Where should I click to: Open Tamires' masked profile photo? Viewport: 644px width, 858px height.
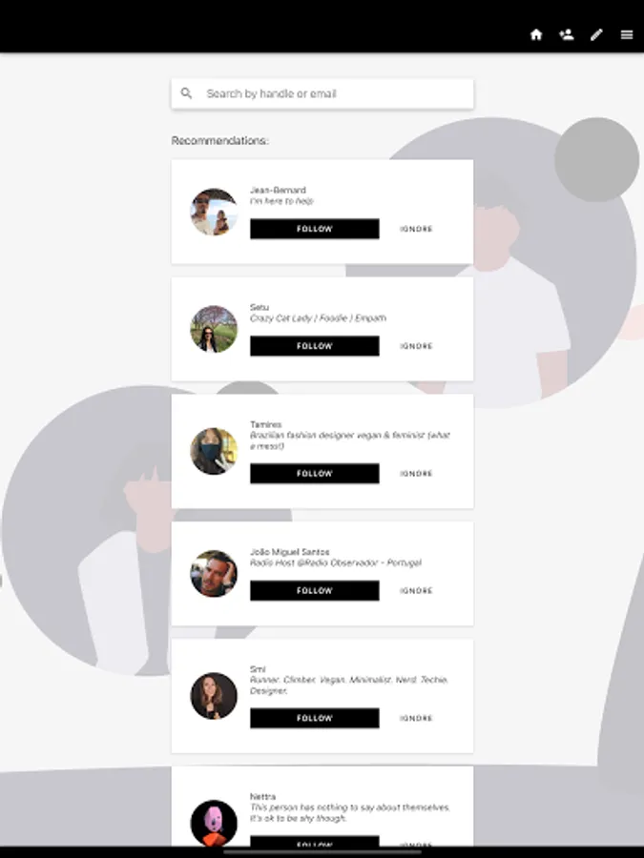point(214,451)
